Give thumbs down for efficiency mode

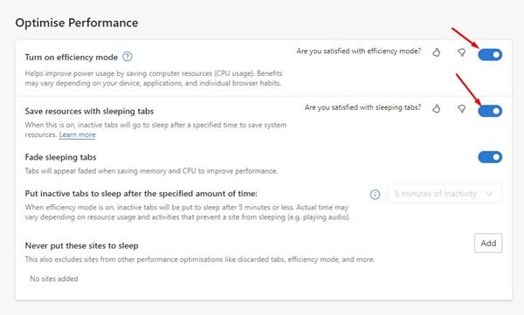pos(461,52)
